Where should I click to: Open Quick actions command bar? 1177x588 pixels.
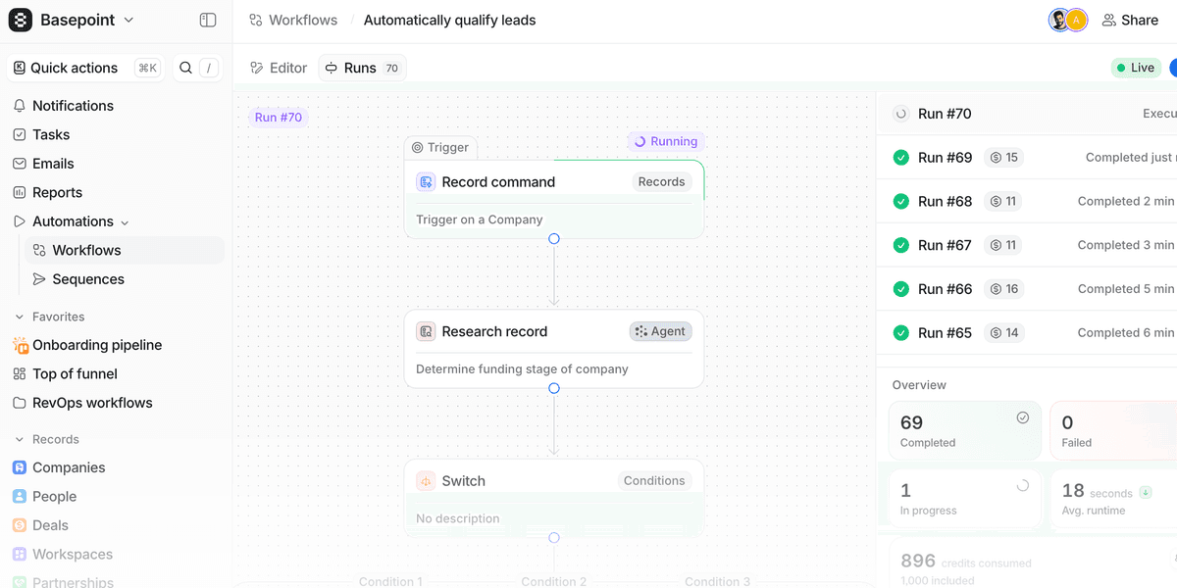pos(74,68)
